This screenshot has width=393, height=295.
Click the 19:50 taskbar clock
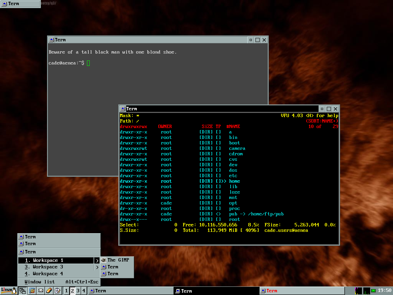point(384,291)
